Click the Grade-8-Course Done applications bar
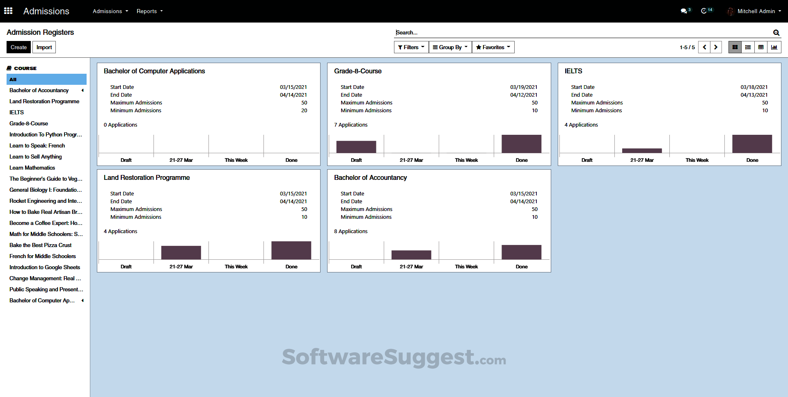This screenshot has height=397, width=788. (522, 144)
